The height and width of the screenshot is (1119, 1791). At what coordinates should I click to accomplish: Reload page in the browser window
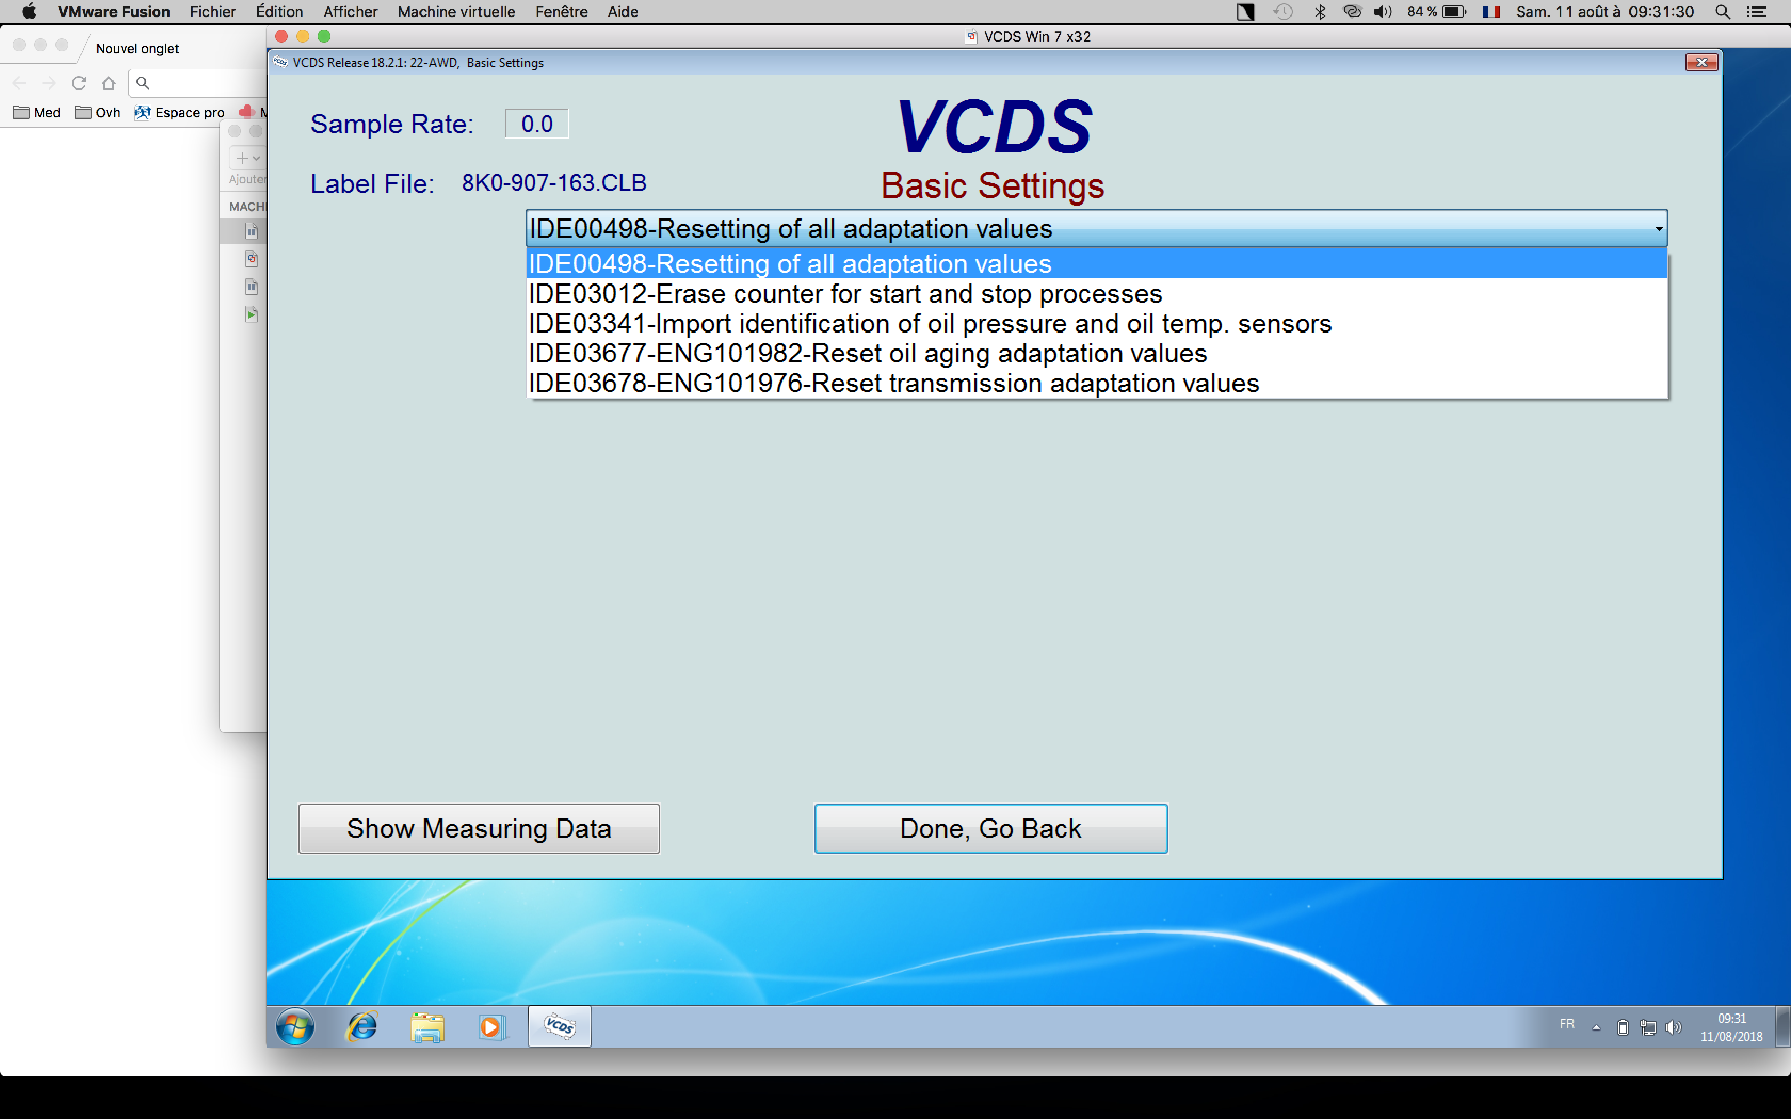tap(79, 83)
